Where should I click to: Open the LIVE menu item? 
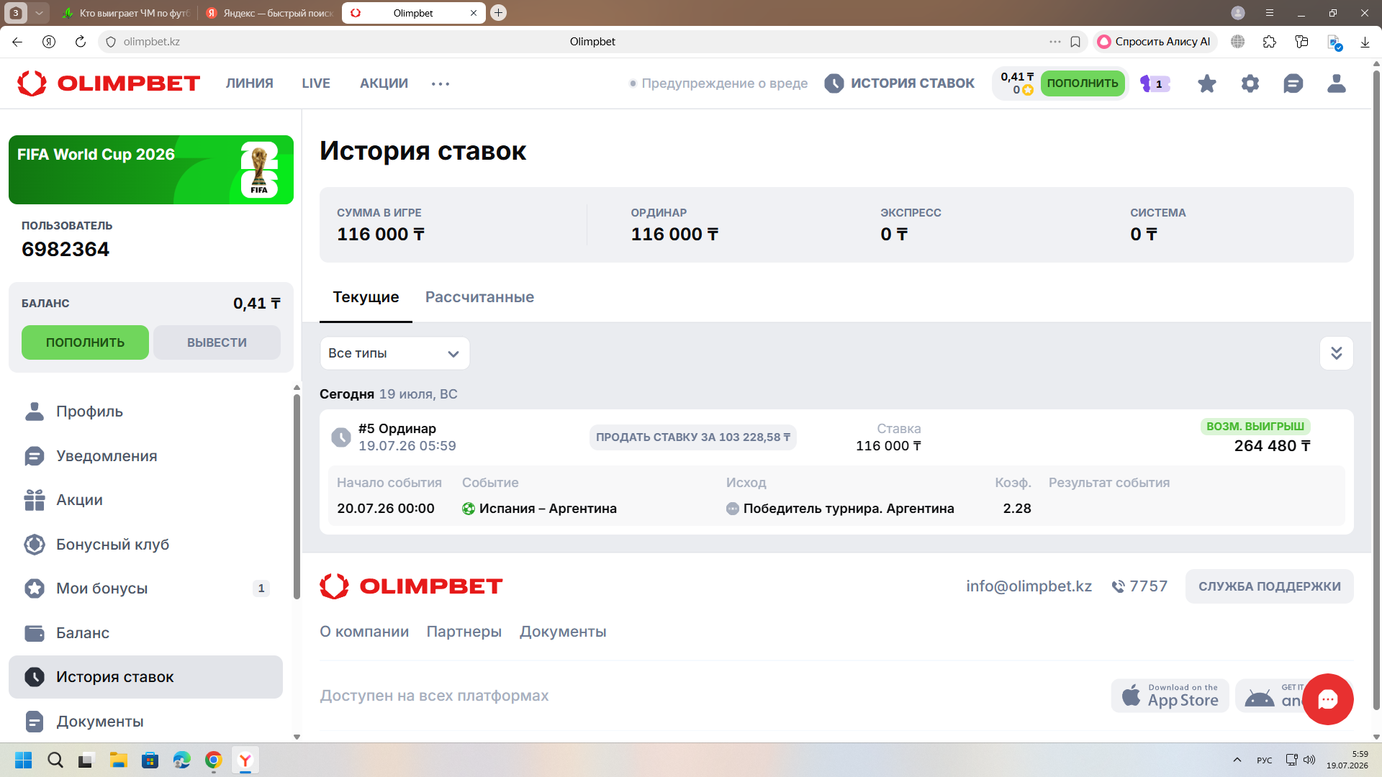point(316,83)
